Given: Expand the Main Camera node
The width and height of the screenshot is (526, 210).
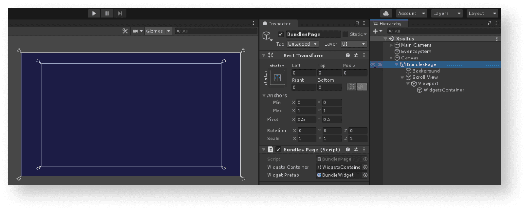Looking at the screenshot, I should (x=391, y=45).
